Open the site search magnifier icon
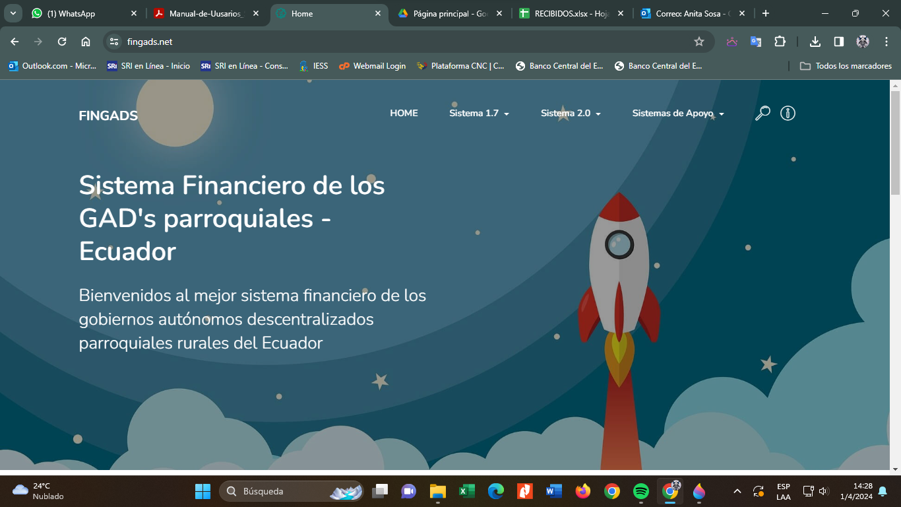Screen dimensions: 901x507 coord(762,114)
